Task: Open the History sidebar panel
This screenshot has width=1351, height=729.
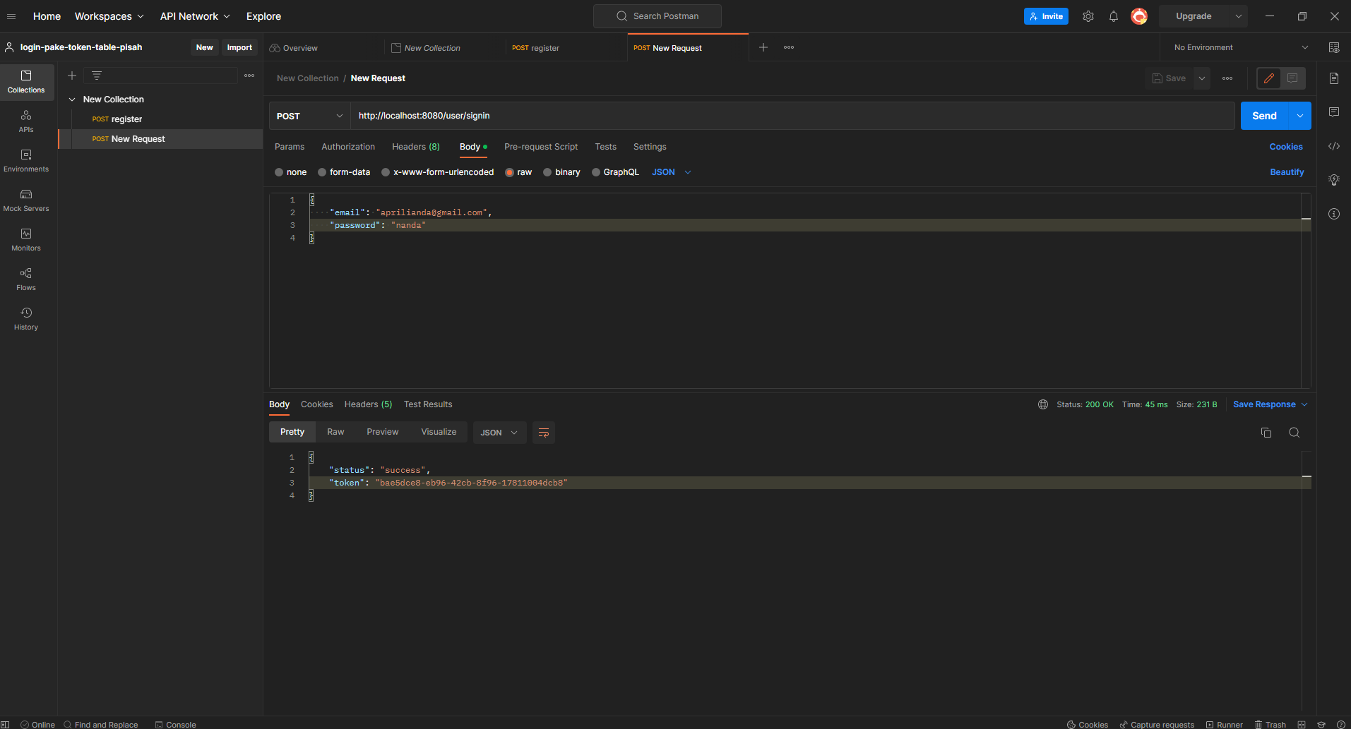Action: click(x=26, y=319)
